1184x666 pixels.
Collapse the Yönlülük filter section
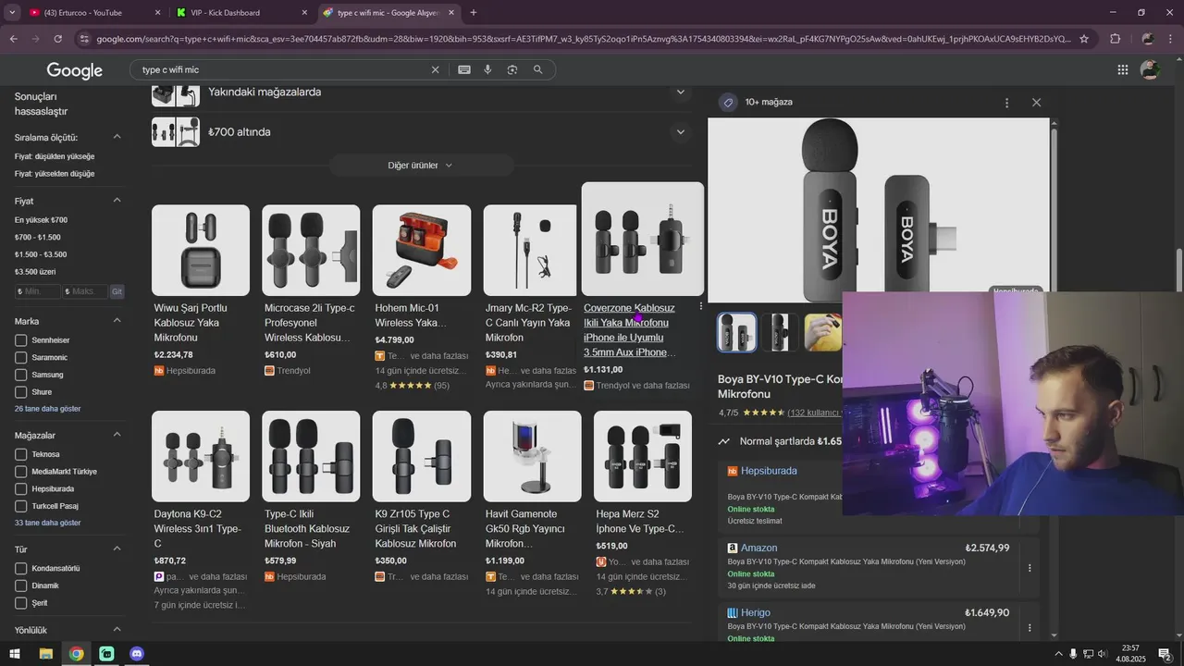click(117, 630)
